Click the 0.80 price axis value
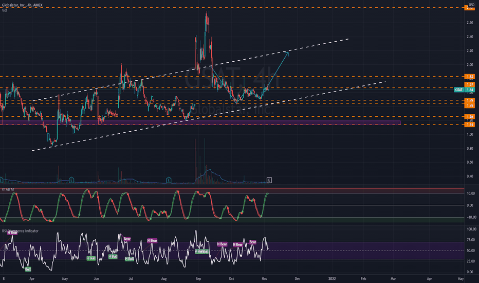This screenshot has width=479, height=283. tap(470, 149)
